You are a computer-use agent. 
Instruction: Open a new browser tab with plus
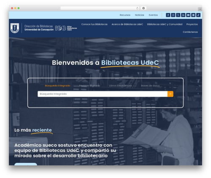tap(200, 9)
